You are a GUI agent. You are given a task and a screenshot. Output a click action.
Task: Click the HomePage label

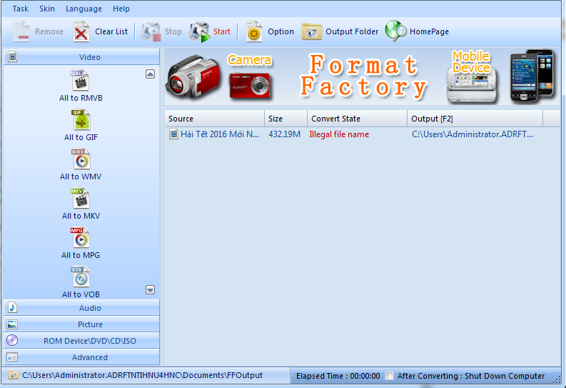[429, 31]
